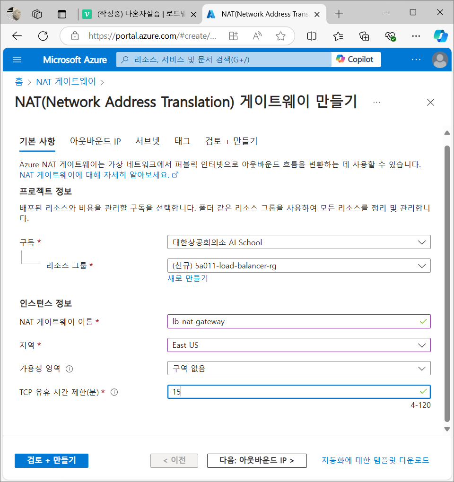Focus the Azure resource search box

pos(224,60)
